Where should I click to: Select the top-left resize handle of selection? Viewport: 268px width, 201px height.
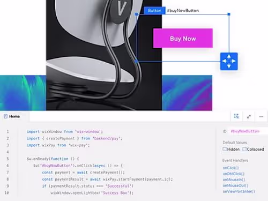point(137,14)
